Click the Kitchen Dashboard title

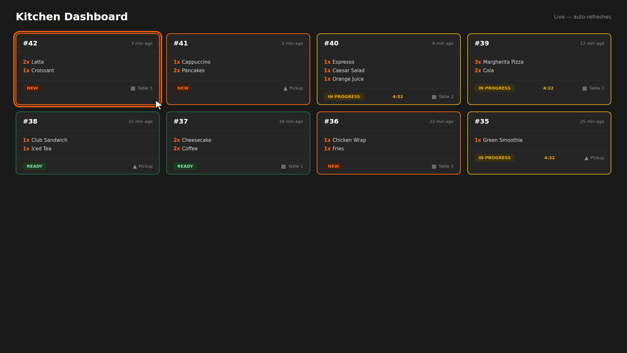[72, 17]
